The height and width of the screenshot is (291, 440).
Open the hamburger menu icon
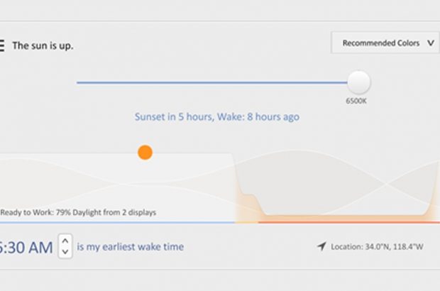click(2, 45)
